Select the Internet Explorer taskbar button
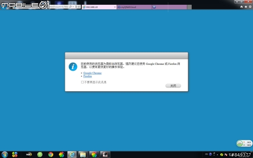253x158 pixels. click(x=72, y=154)
